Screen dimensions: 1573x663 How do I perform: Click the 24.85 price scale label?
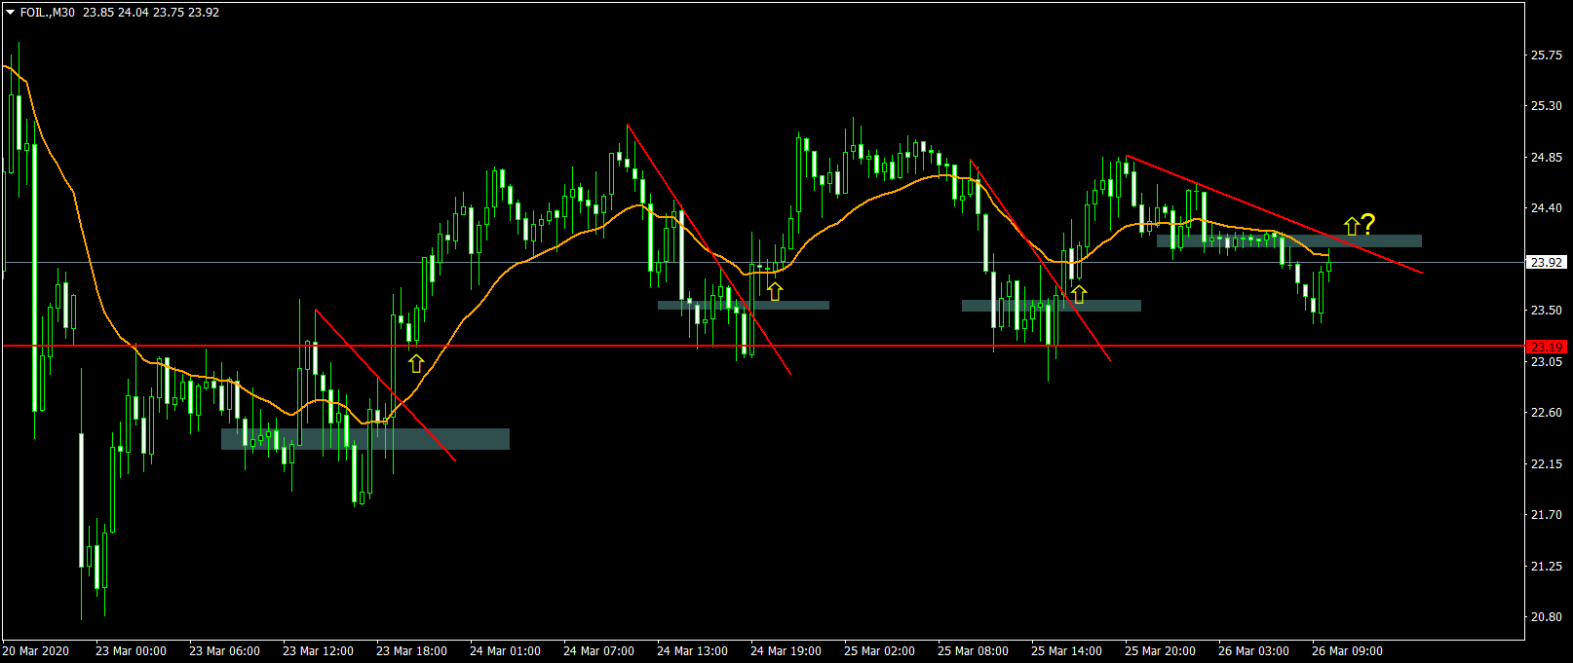[x=1547, y=158]
